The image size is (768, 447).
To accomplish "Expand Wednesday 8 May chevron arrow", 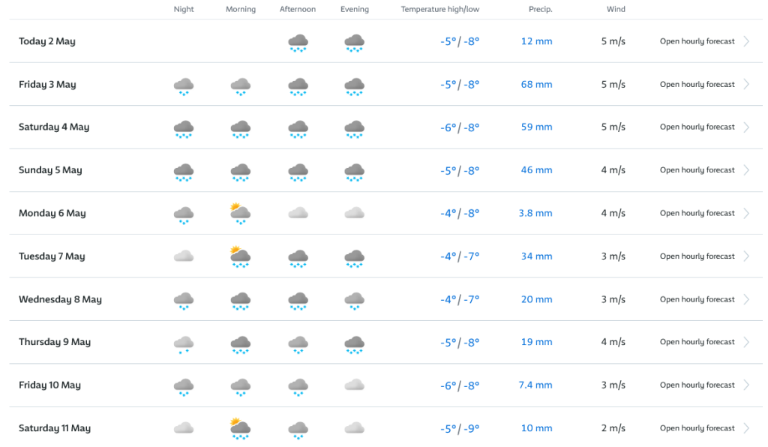I will click(x=746, y=299).
